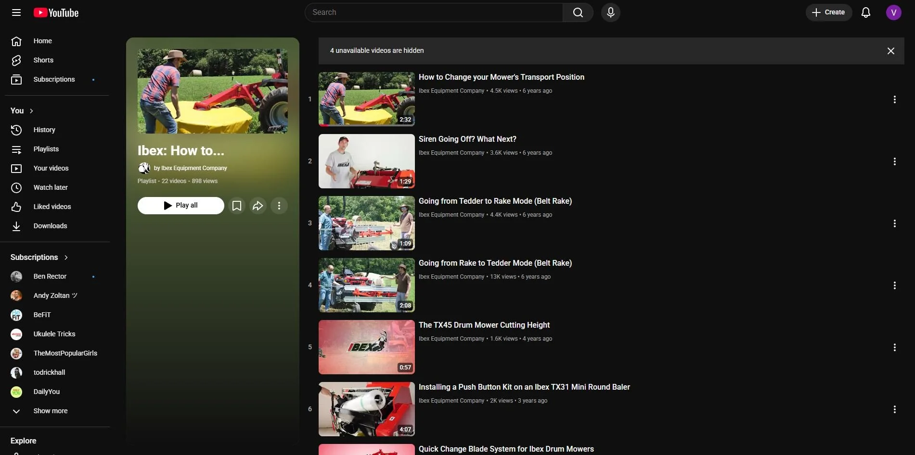Play the 2:08 Rake to Tedder thumbnail
This screenshot has width=915, height=455.
pos(367,285)
